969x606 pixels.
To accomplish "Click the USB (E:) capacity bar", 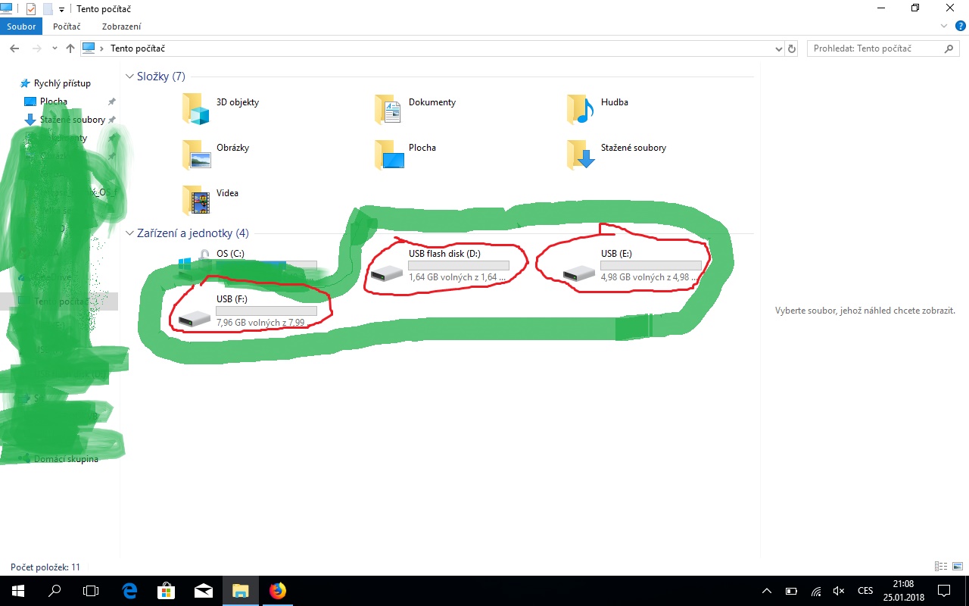I will click(x=651, y=266).
